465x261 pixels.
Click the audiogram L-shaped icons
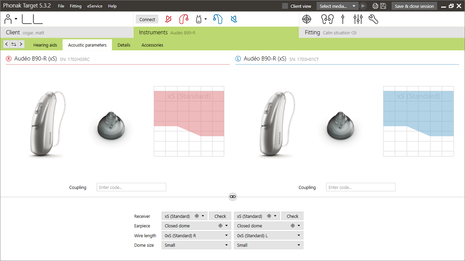32,19
